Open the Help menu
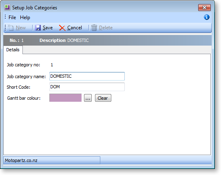221x175 pixels. [25, 17]
